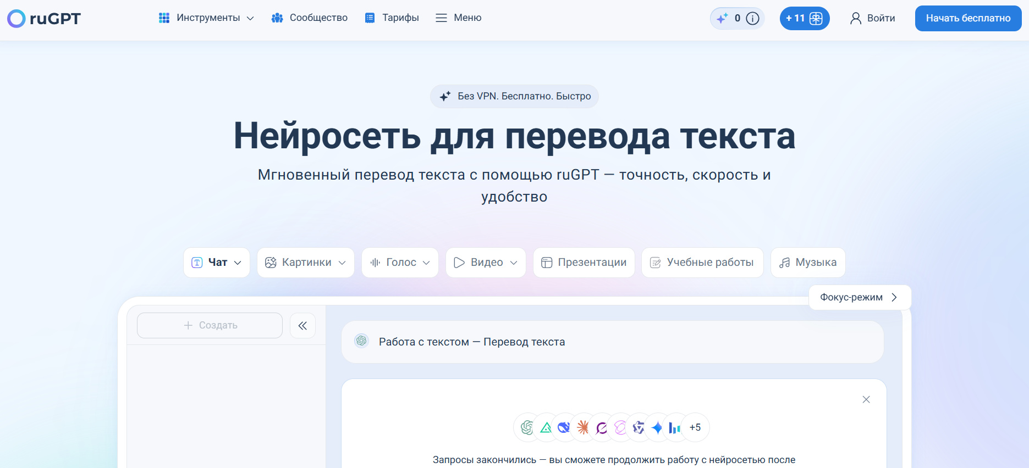Expand the Инструменты dropdown menu

pos(206,18)
